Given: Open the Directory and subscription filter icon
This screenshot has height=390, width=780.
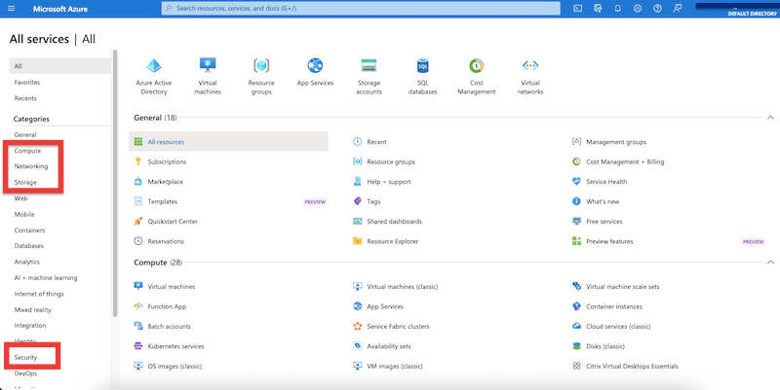Looking at the screenshot, I should (598, 9).
